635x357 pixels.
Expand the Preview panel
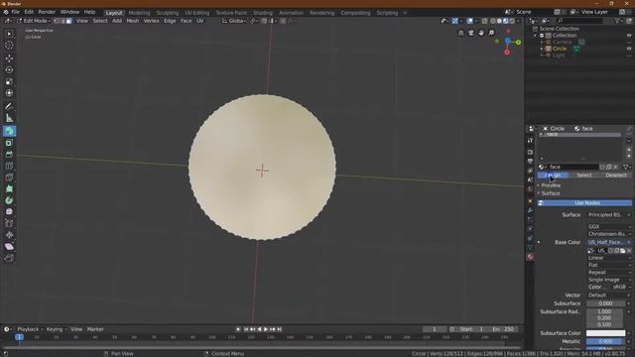(x=550, y=185)
